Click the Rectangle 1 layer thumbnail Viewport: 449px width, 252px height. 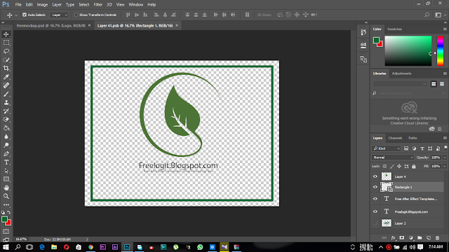(387, 187)
